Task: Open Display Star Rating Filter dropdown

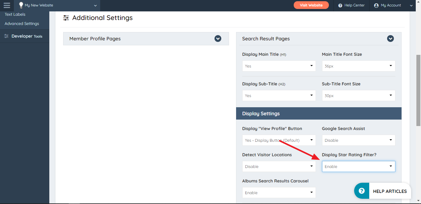Action: 358,166
